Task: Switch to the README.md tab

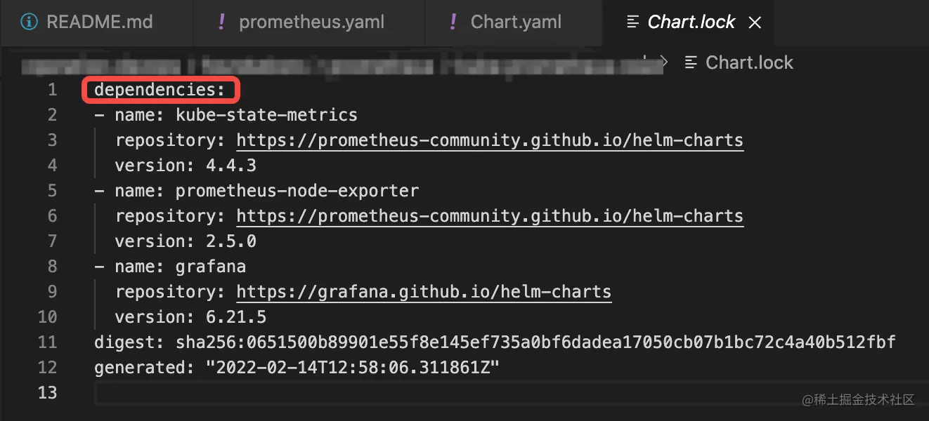Action: [99, 22]
